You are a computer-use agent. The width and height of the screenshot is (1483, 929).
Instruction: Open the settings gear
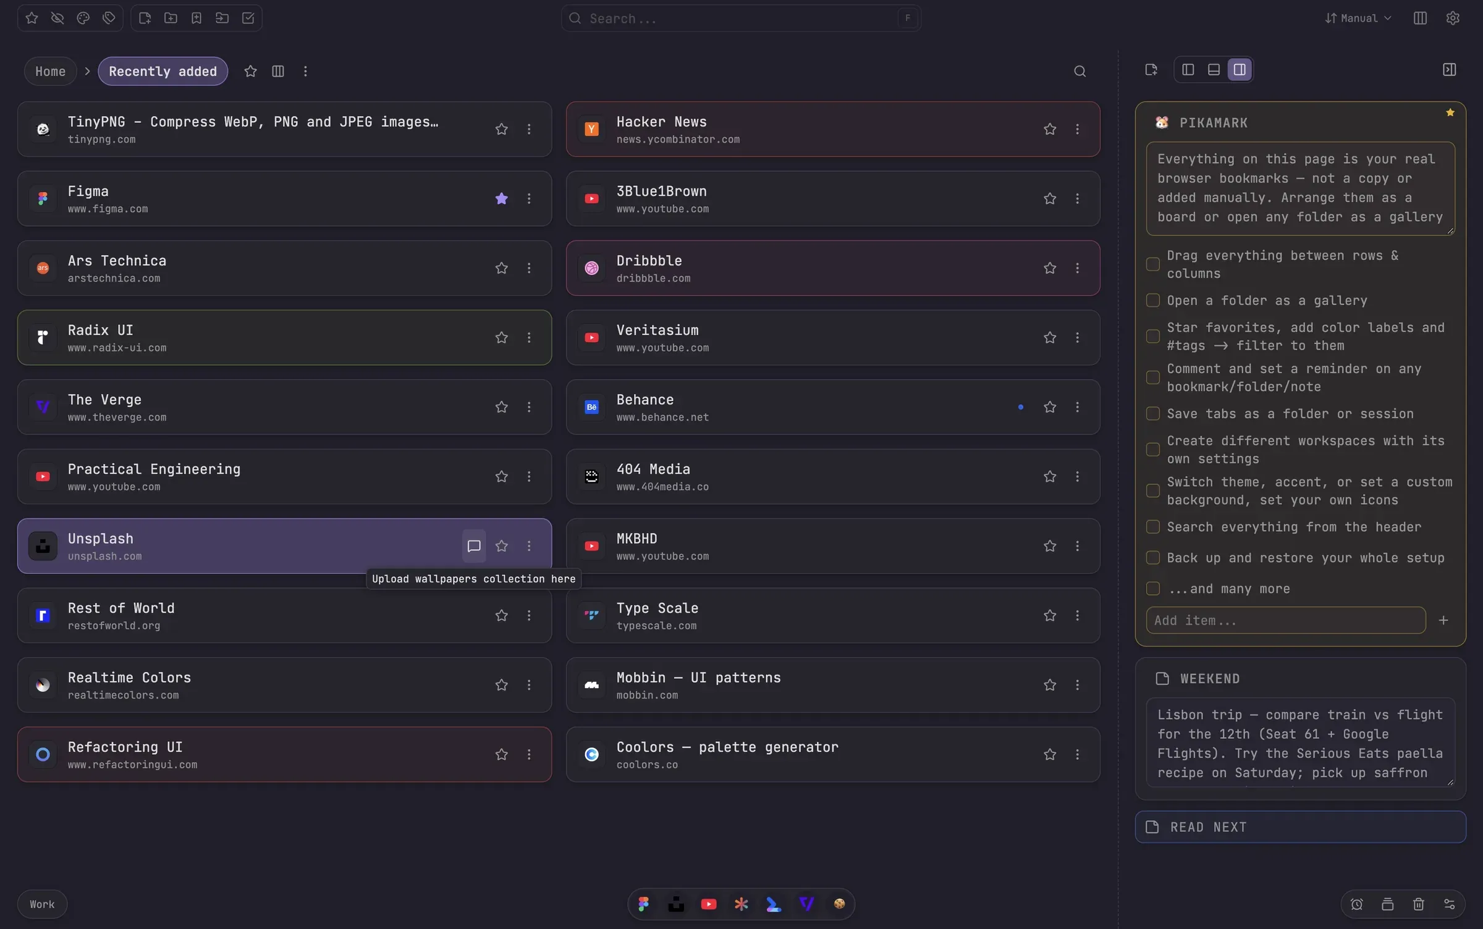[1453, 19]
